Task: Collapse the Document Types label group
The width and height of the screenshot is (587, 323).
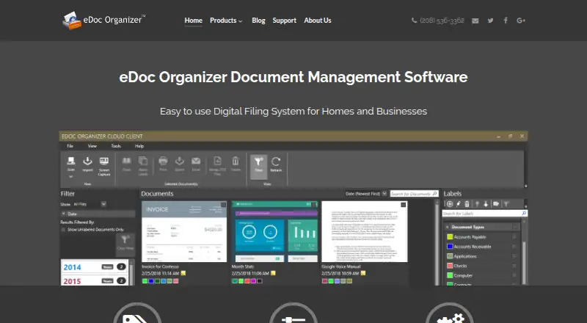Action: [x=448, y=227]
